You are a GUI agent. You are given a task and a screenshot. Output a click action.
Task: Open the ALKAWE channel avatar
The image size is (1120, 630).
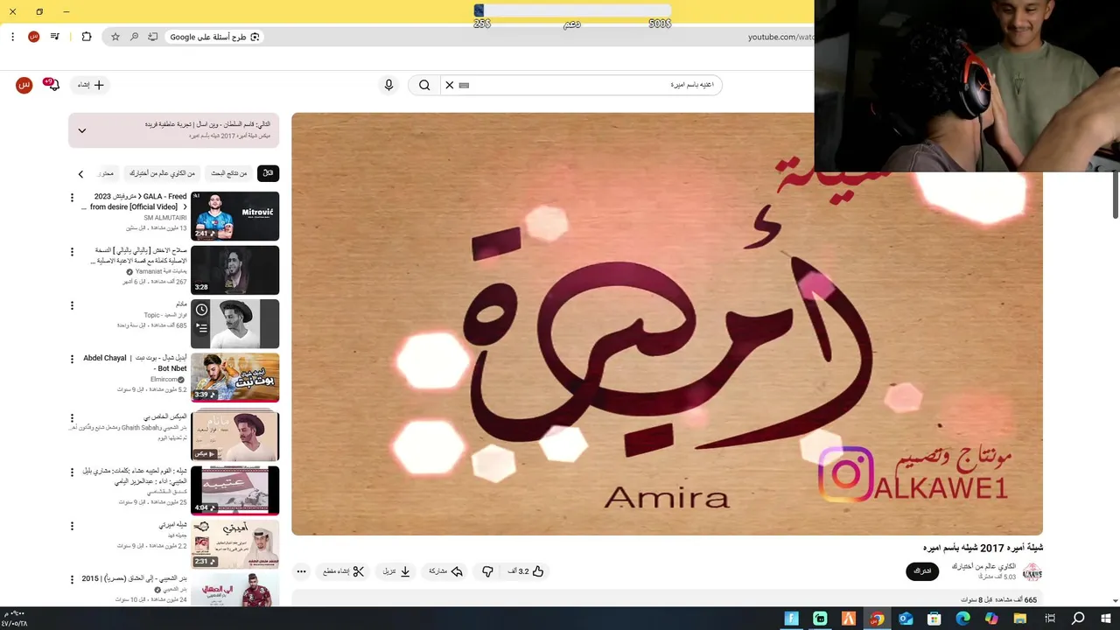[1032, 572]
